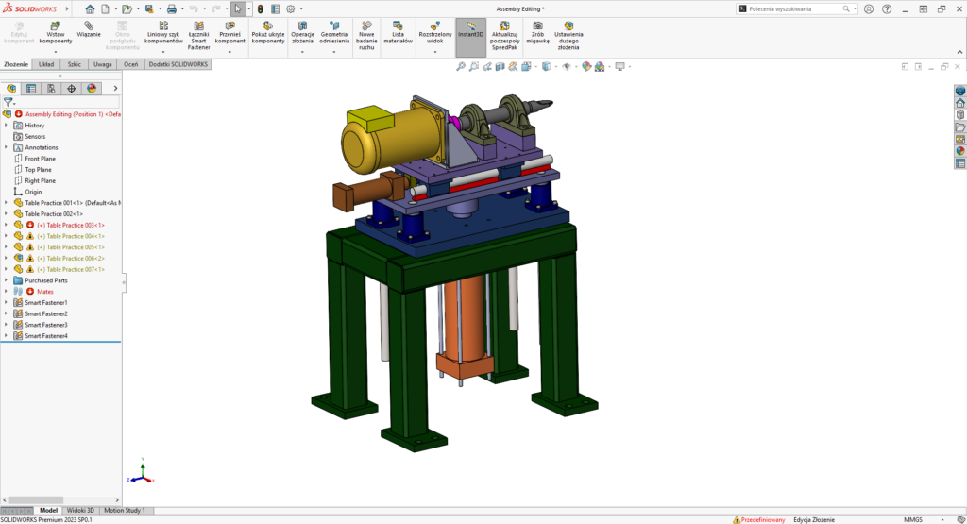This screenshot has height=524, width=967.
Task: Switch to the Uwaga tab
Action: pyautogui.click(x=102, y=64)
